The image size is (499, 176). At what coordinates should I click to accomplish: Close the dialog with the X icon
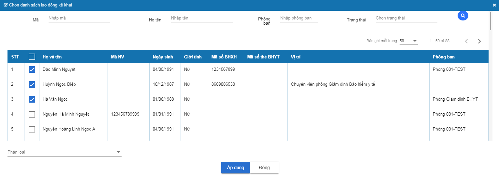[494, 5]
